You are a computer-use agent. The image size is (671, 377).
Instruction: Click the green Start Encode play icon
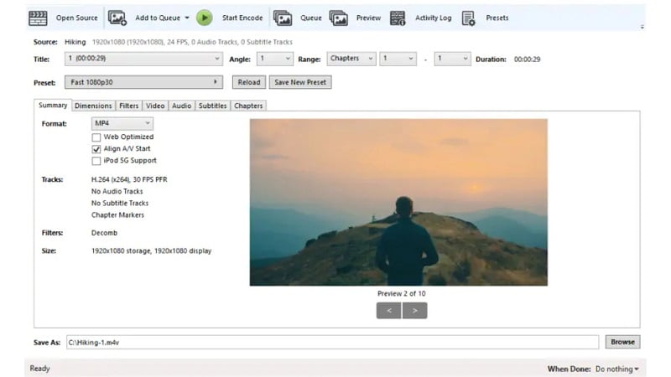click(205, 18)
